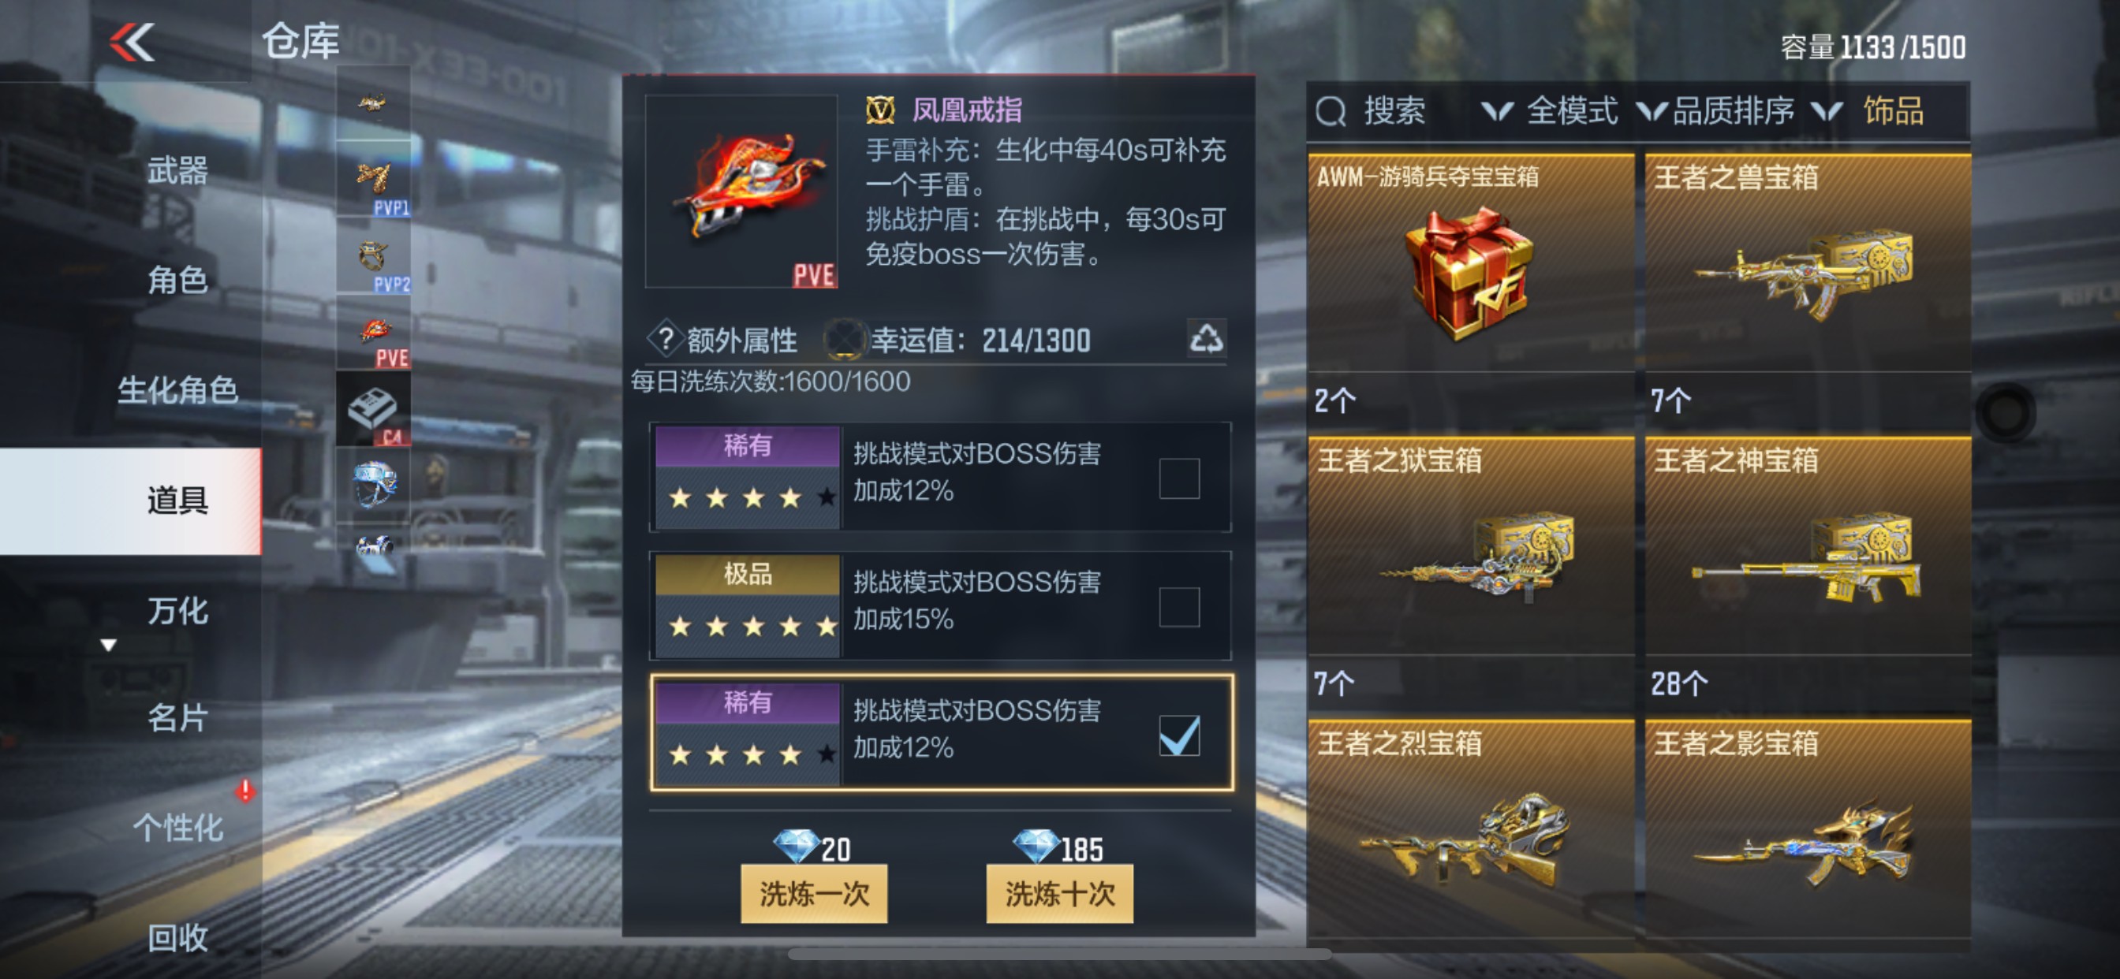Uncheck the selected 稀有 12% attribute

click(x=1178, y=735)
